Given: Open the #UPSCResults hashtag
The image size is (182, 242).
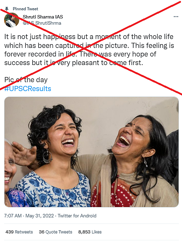Looking at the screenshot, I should pyautogui.click(x=28, y=89).
